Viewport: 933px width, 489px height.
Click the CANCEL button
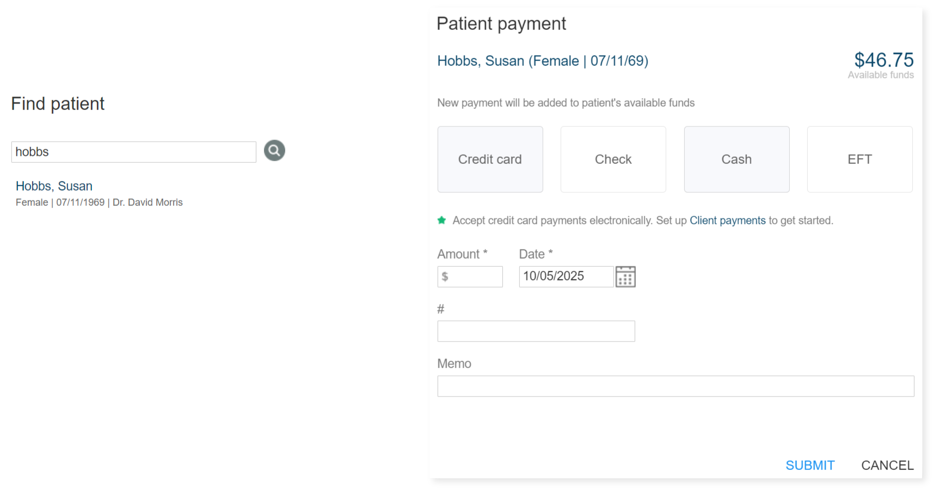tap(887, 466)
